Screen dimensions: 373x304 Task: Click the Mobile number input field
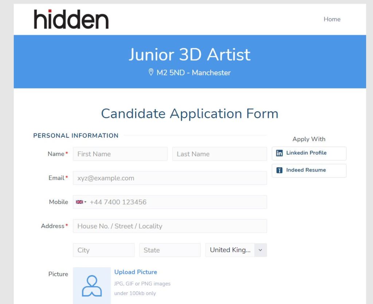point(177,202)
